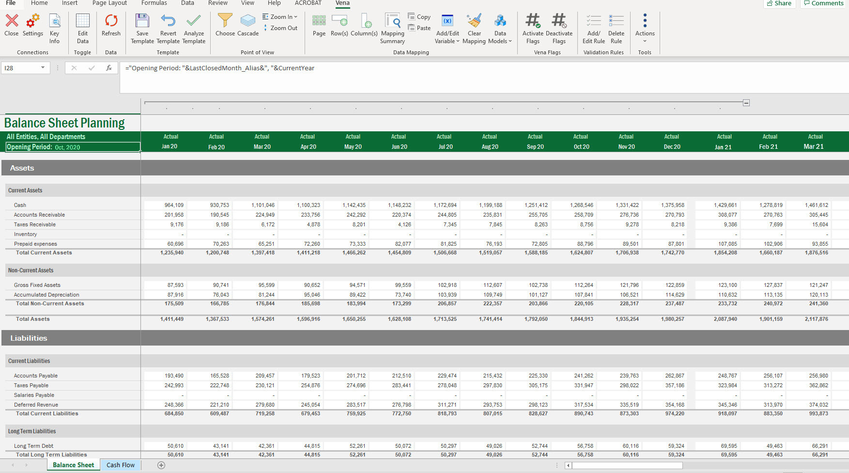Expand the Name Box dropdown arrow

click(43, 68)
